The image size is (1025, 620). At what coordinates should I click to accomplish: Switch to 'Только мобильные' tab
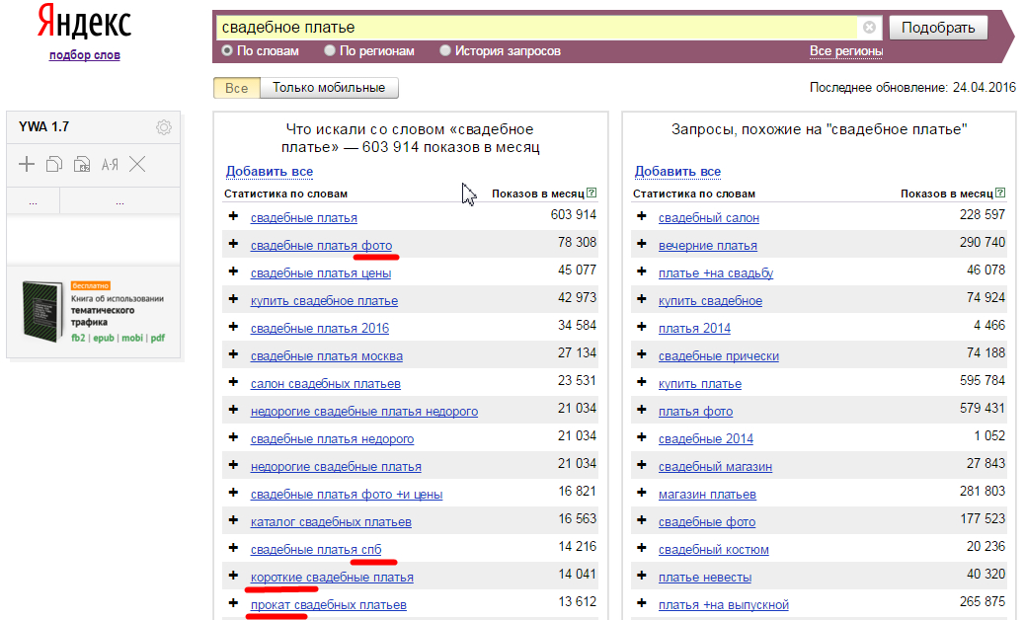click(x=329, y=88)
